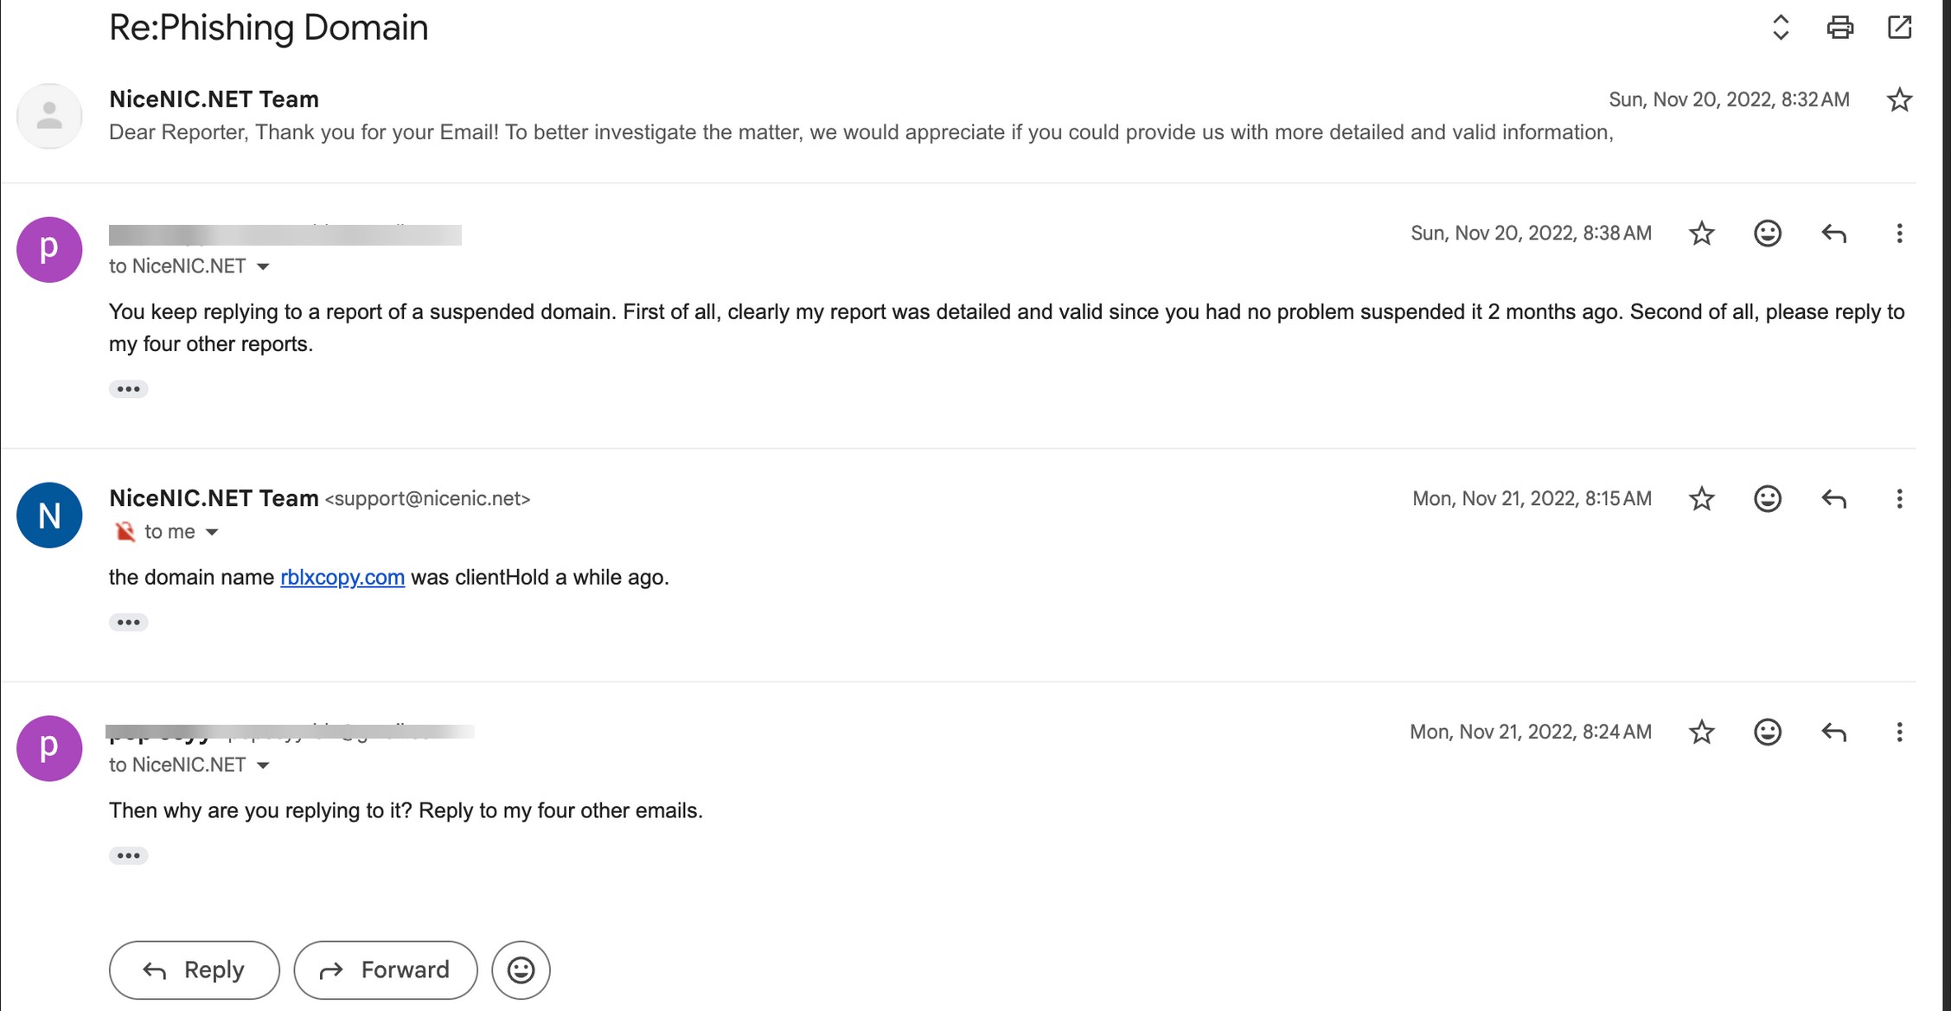The image size is (1951, 1011).
Task: Add emoji reaction to 8:24 AM message
Action: point(1767,733)
